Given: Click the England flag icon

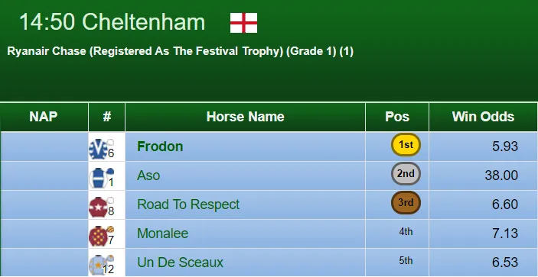Looking at the screenshot, I should tap(243, 23).
